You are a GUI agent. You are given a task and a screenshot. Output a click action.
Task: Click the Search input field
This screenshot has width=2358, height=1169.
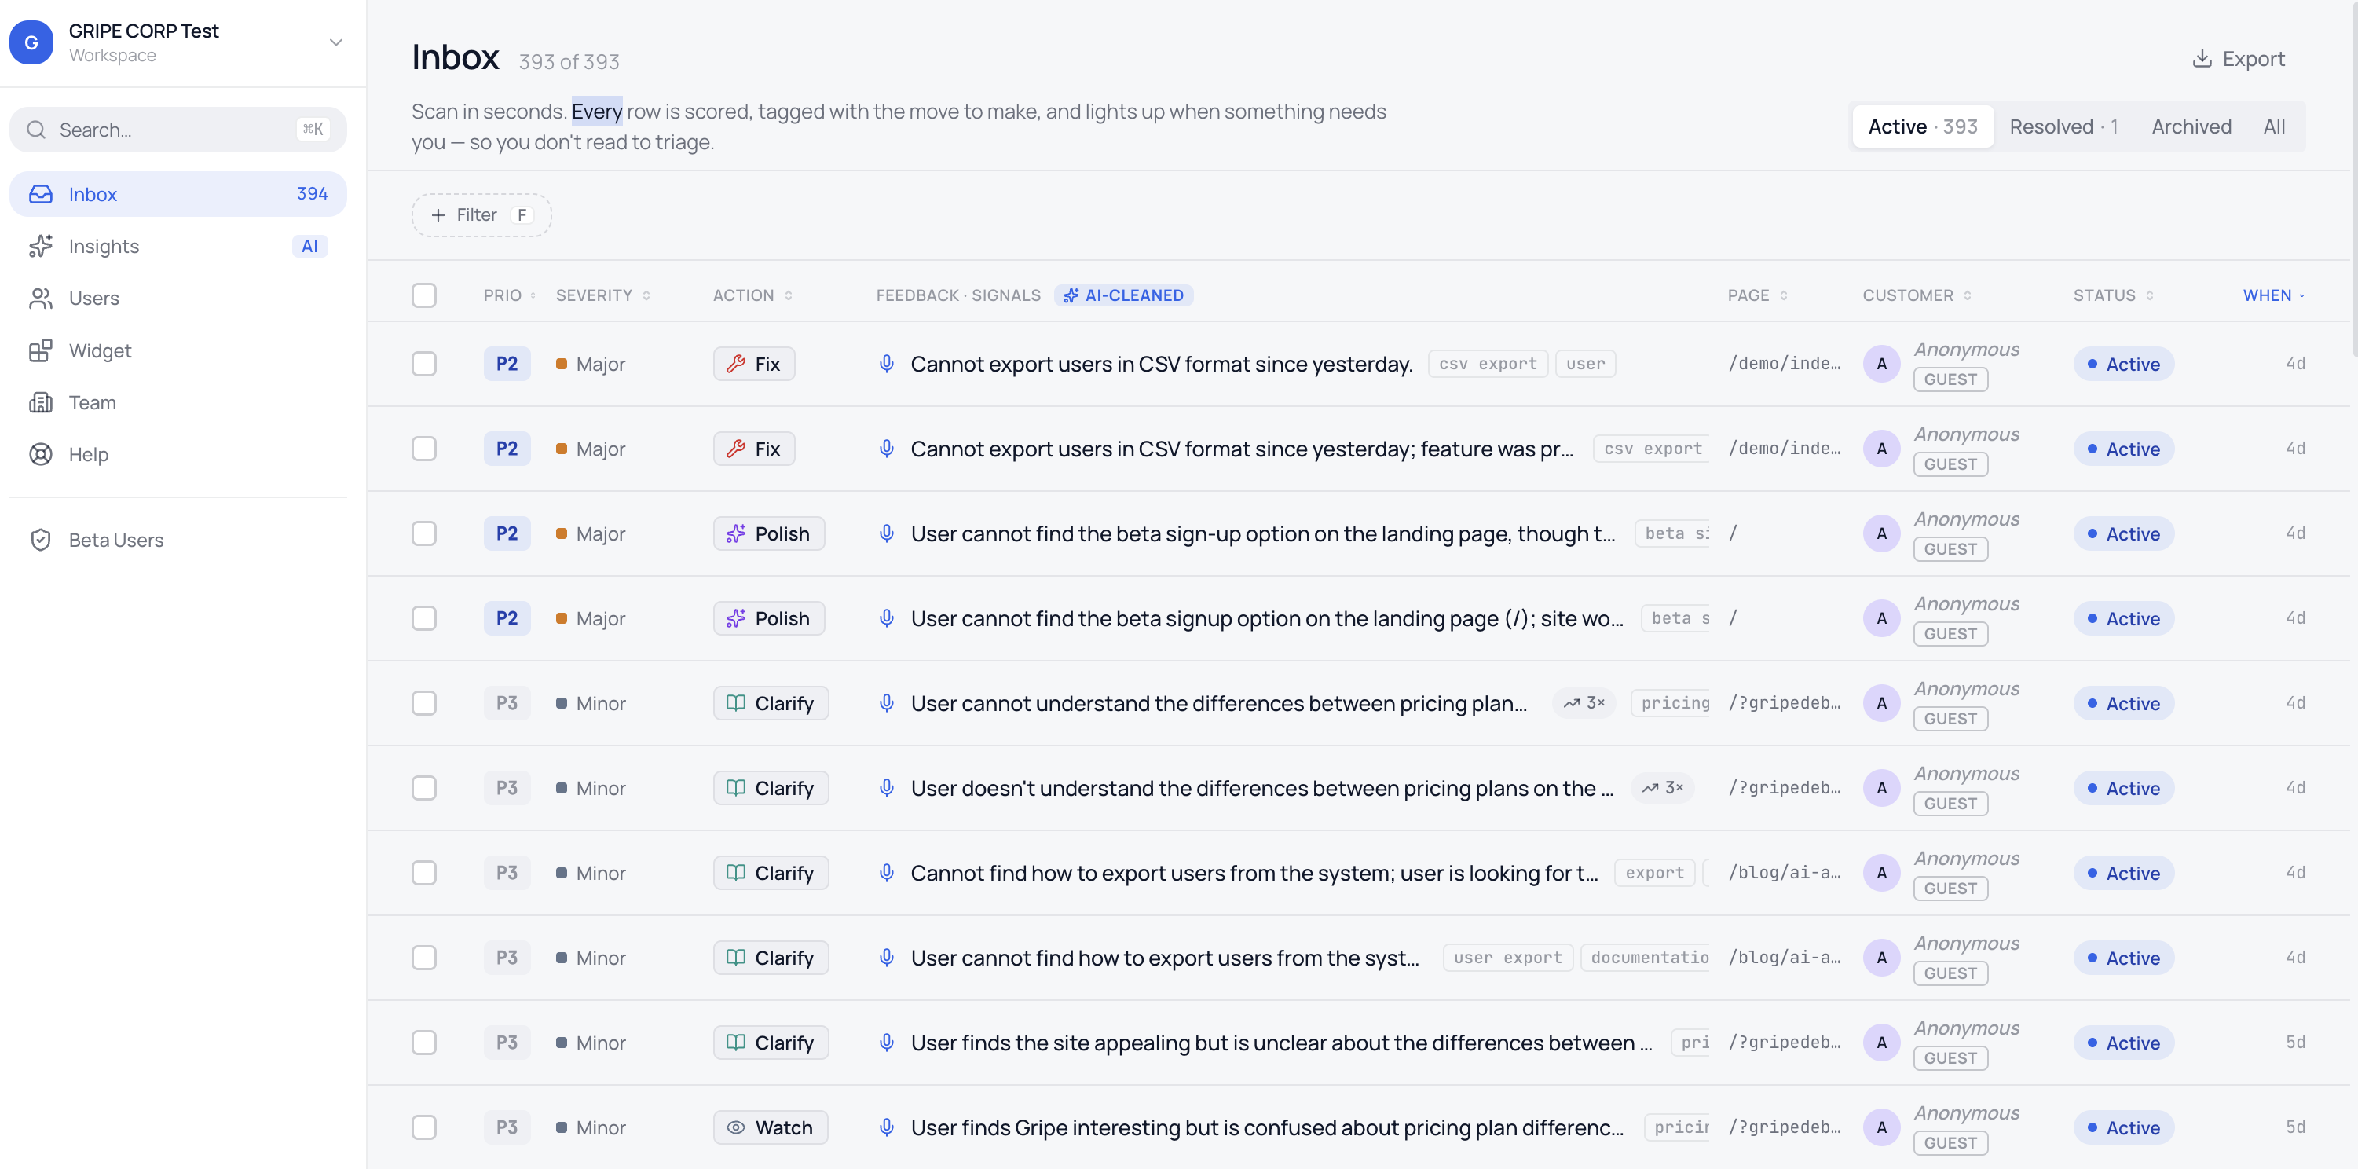(x=178, y=130)
